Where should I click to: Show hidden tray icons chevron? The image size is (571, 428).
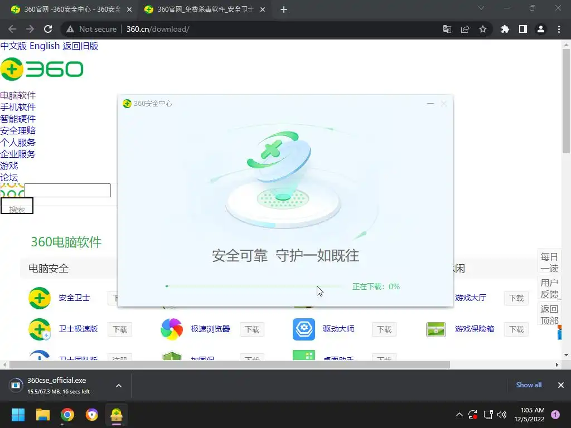pyautogui.click(x=459, y=415)
